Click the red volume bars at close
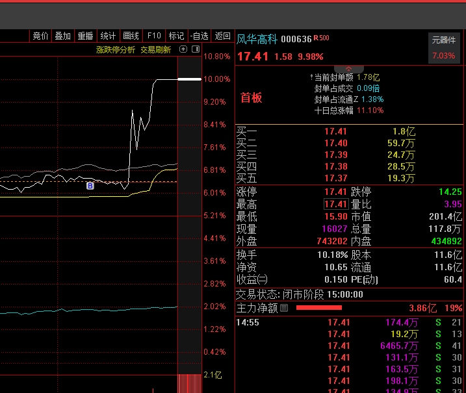The width and height of the screenshot is (466, 393). (x=190, y=383)
